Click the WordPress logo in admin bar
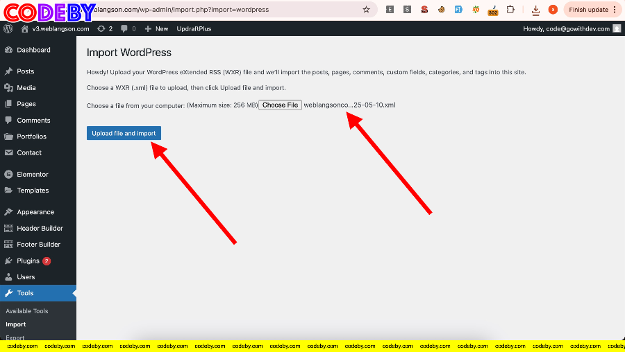 [x=8, y=28]
